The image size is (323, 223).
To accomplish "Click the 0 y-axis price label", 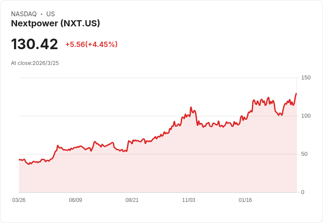I will [303, 192].
